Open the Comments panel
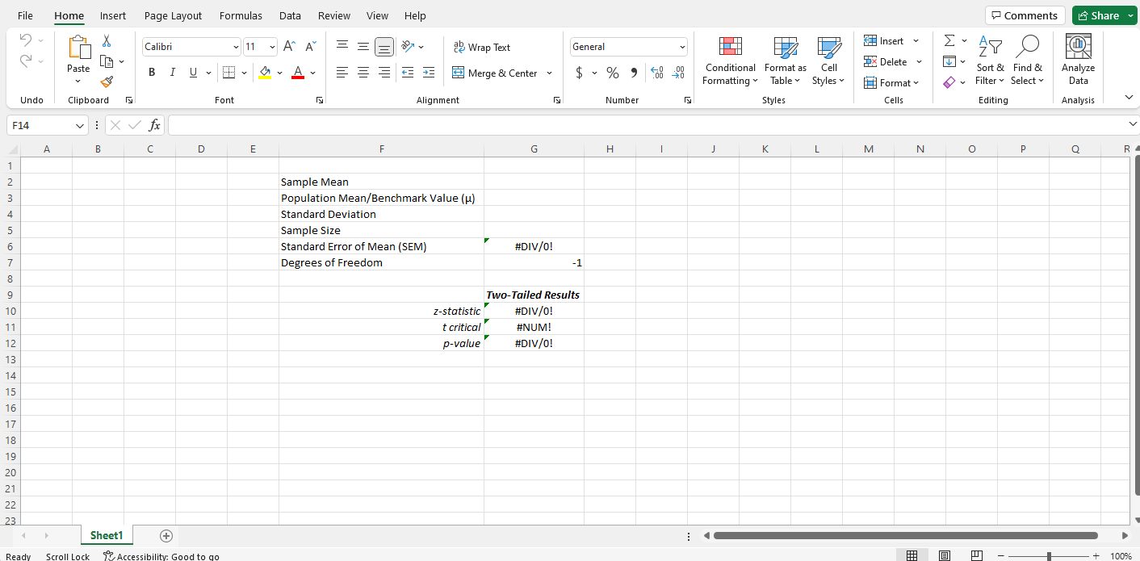Viewport: 1140px width, 561px height. [1024, 15]
